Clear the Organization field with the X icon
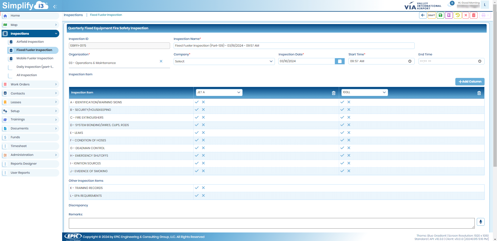Image resolution: width=497 pixels, height=241 pixels. click(161, 61)
